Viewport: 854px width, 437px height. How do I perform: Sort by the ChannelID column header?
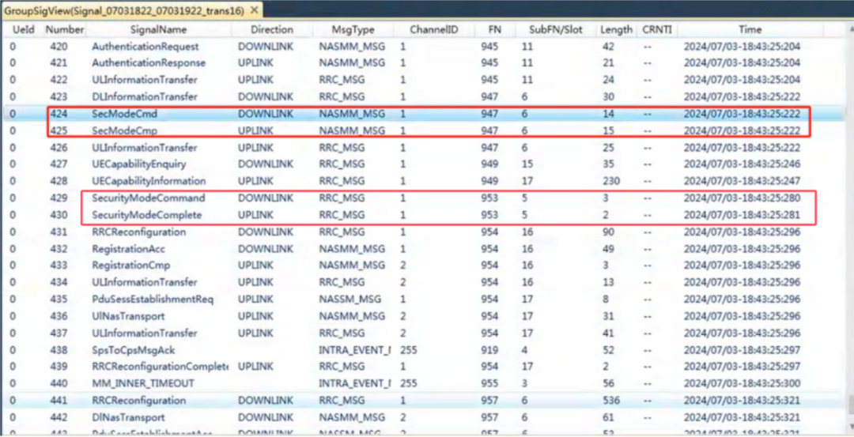433,29
